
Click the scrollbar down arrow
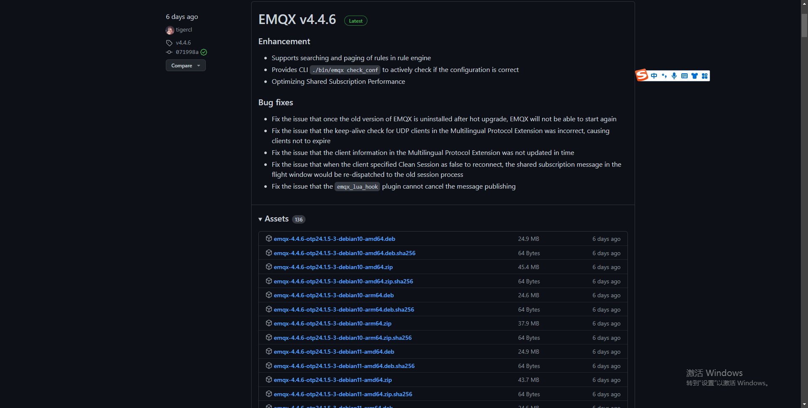click(804, 404)
